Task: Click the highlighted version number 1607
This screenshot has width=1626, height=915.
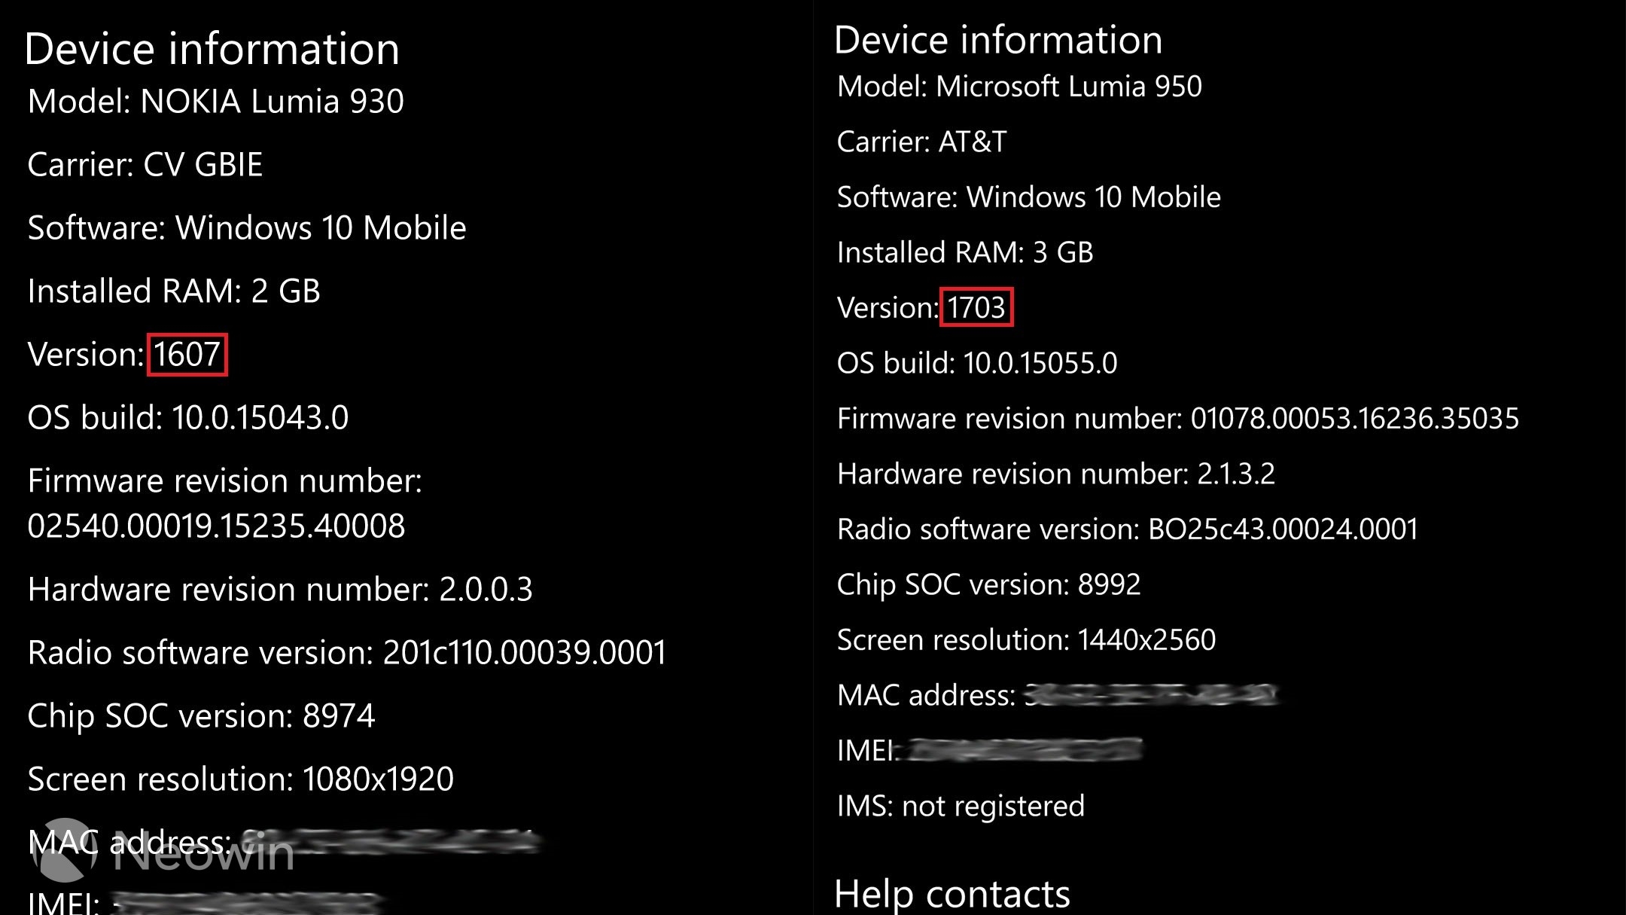Action: 187,354
